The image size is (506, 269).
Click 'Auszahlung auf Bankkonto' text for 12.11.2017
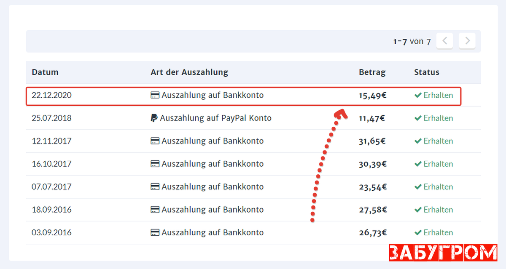click(213, 141)
